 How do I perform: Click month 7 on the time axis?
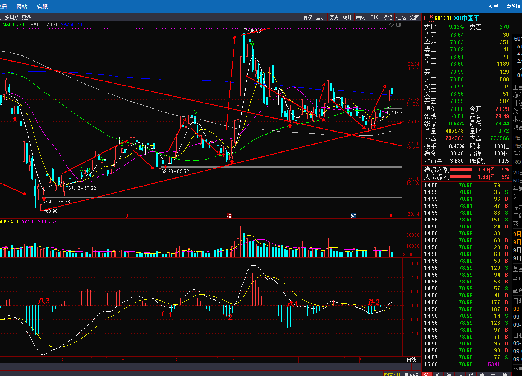click(x=233, y=360)
